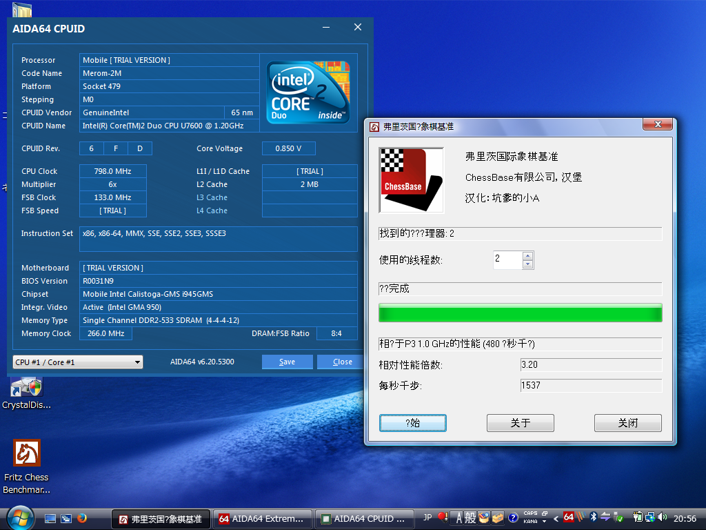Screen dimensions: 706x530
Task: Increase thread count with the up arrow
Action: pos(527,255)
